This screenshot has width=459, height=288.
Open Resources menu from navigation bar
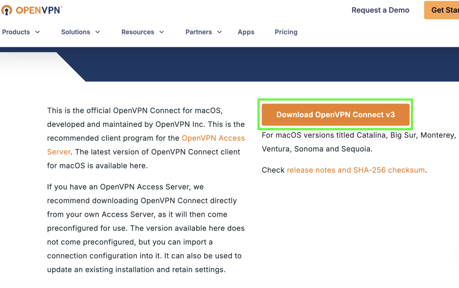138,32
